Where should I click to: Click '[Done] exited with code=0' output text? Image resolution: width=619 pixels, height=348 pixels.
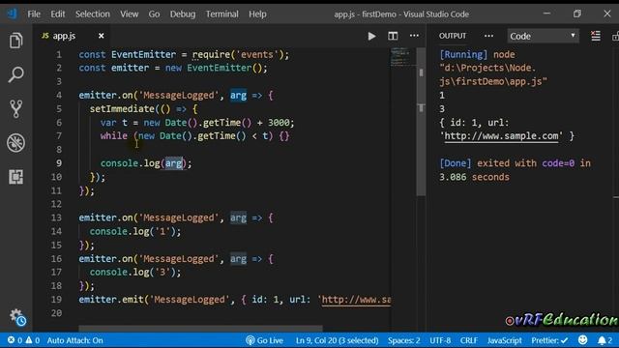click(507, 163)
